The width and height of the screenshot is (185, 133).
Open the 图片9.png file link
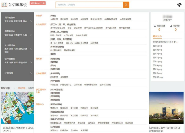pyautogui.click(x=157, y=46)
